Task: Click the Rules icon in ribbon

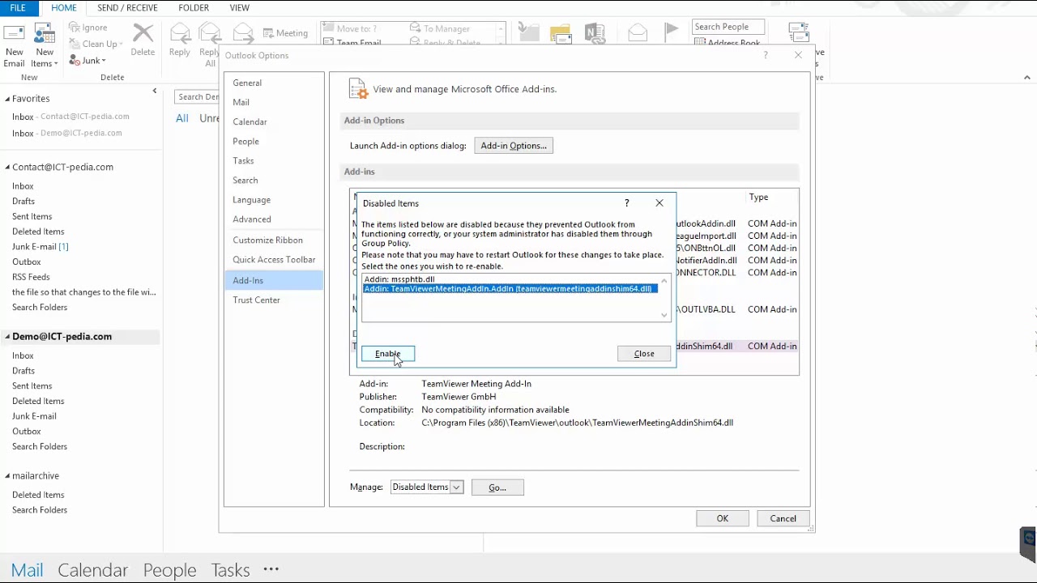Action: click(561, 33)
